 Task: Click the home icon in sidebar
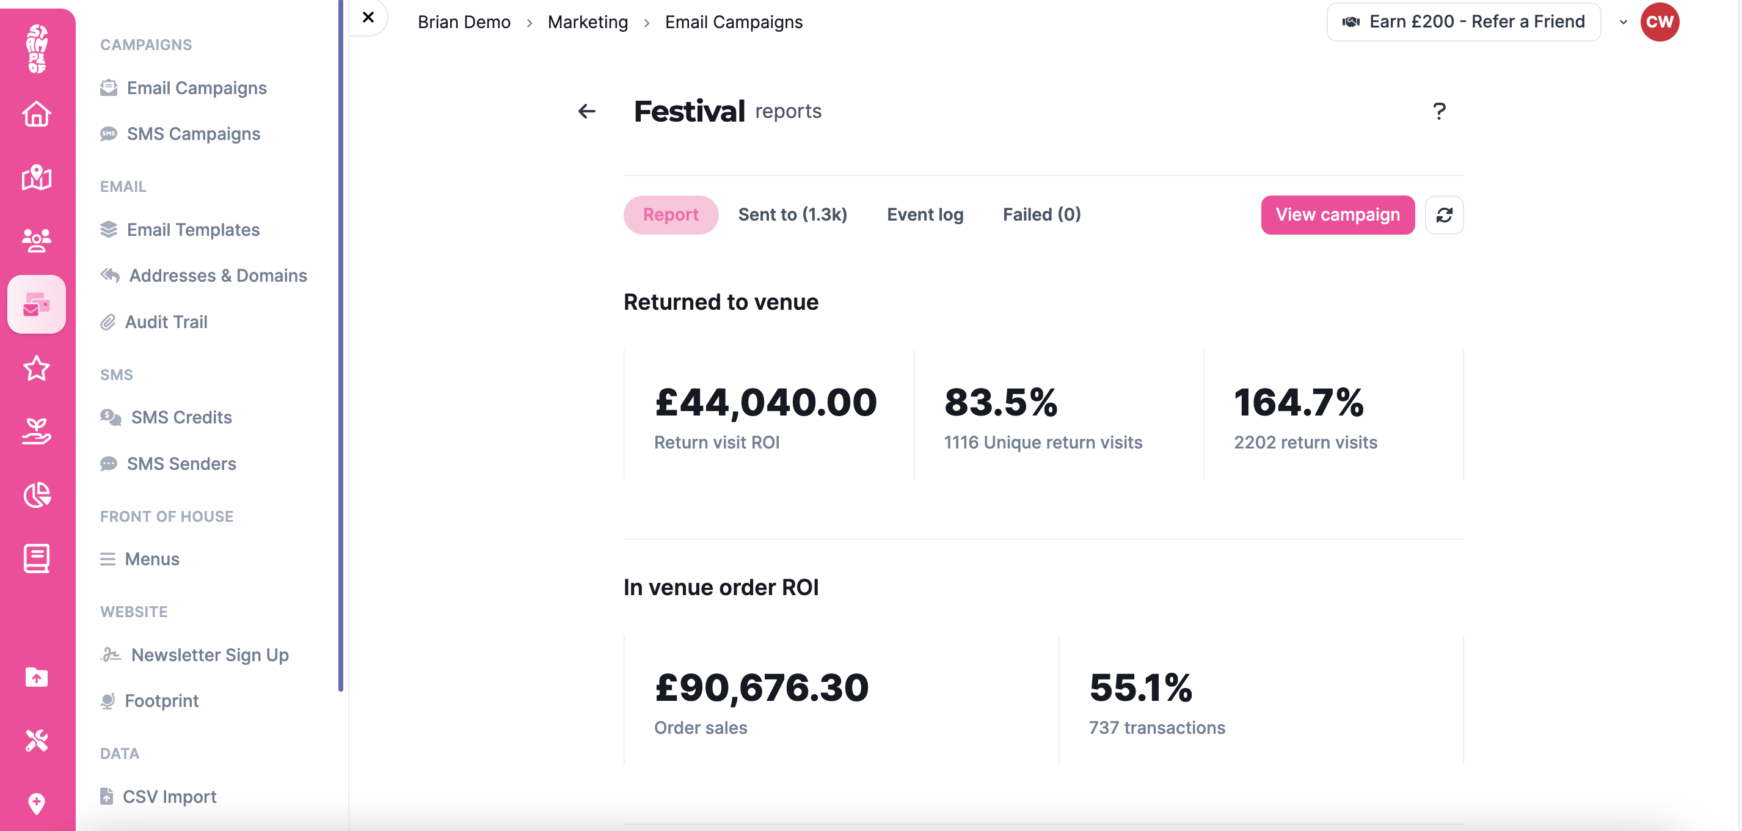point(37,114)
